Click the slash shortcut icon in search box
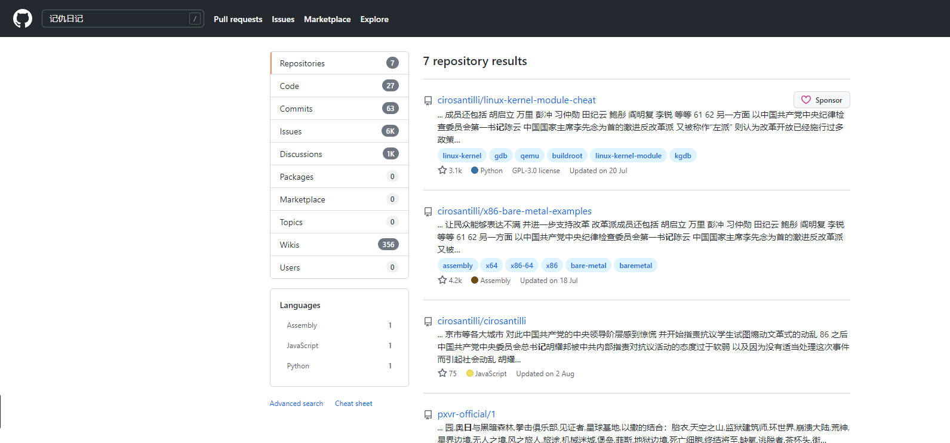 [x=195, y=19]
